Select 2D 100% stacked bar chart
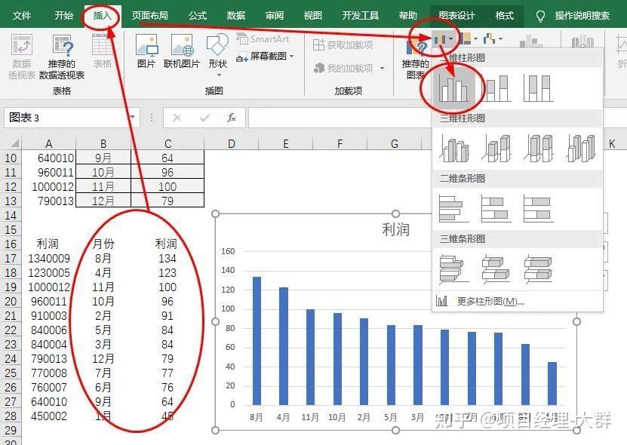The image size is (627, 445). click(539, 208)
